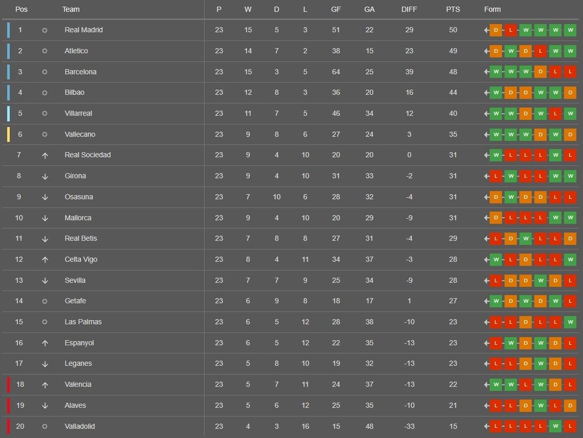This screenshot has height=438, width=583.
Task: Click the orange D badge in Villarreal's form
Action: tap(526, 113)
